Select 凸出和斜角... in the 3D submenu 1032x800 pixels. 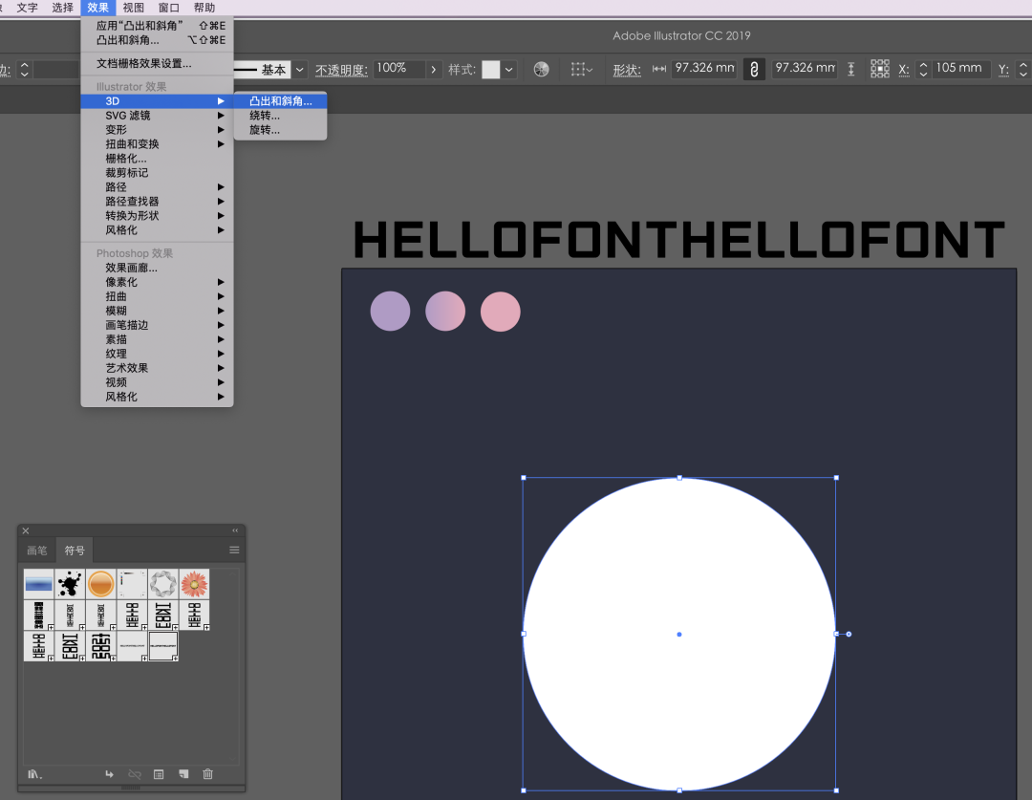(x=280, y=101)
